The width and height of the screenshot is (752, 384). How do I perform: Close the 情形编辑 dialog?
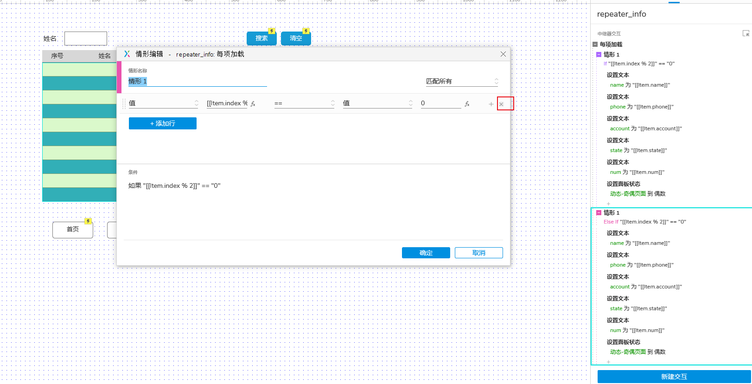[x=503, y=54]
